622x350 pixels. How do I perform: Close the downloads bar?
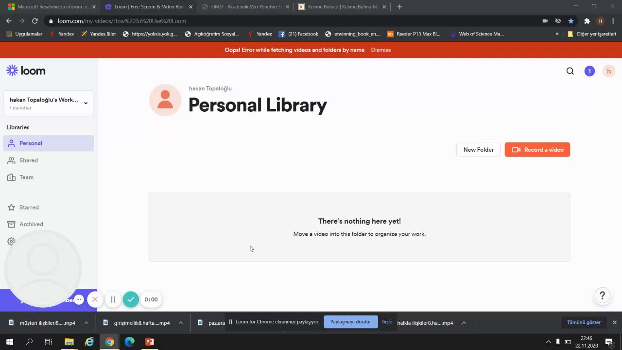(614, 322)
